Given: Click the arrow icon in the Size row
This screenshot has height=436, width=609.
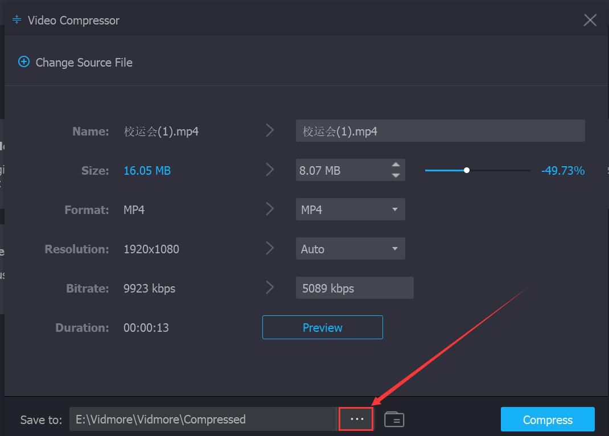Looking at the screenshot, I should pos(270,170).
